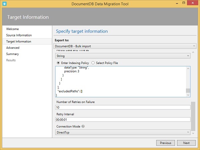Go to the Source Information step
Image resolution: width=200 pixels, height=150 pixels.
19,35
